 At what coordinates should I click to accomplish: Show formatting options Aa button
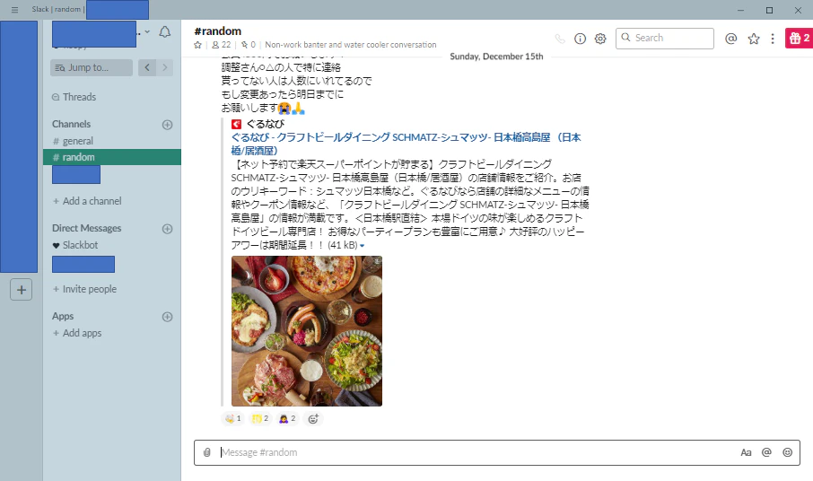pos(746,452)
